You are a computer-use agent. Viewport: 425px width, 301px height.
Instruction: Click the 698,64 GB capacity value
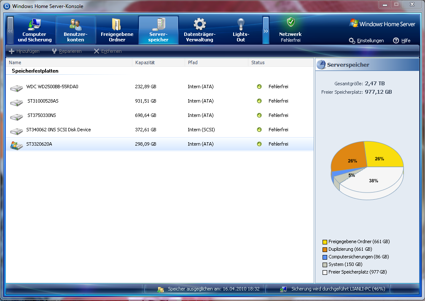pyautogui.click(x=145, y=115)
